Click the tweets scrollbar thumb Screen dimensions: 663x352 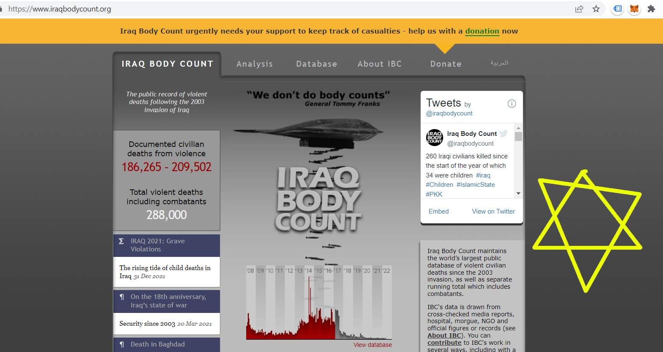click(518, 136)
